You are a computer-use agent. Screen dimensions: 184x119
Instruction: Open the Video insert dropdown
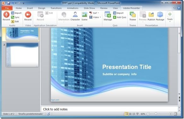point(95,17)
